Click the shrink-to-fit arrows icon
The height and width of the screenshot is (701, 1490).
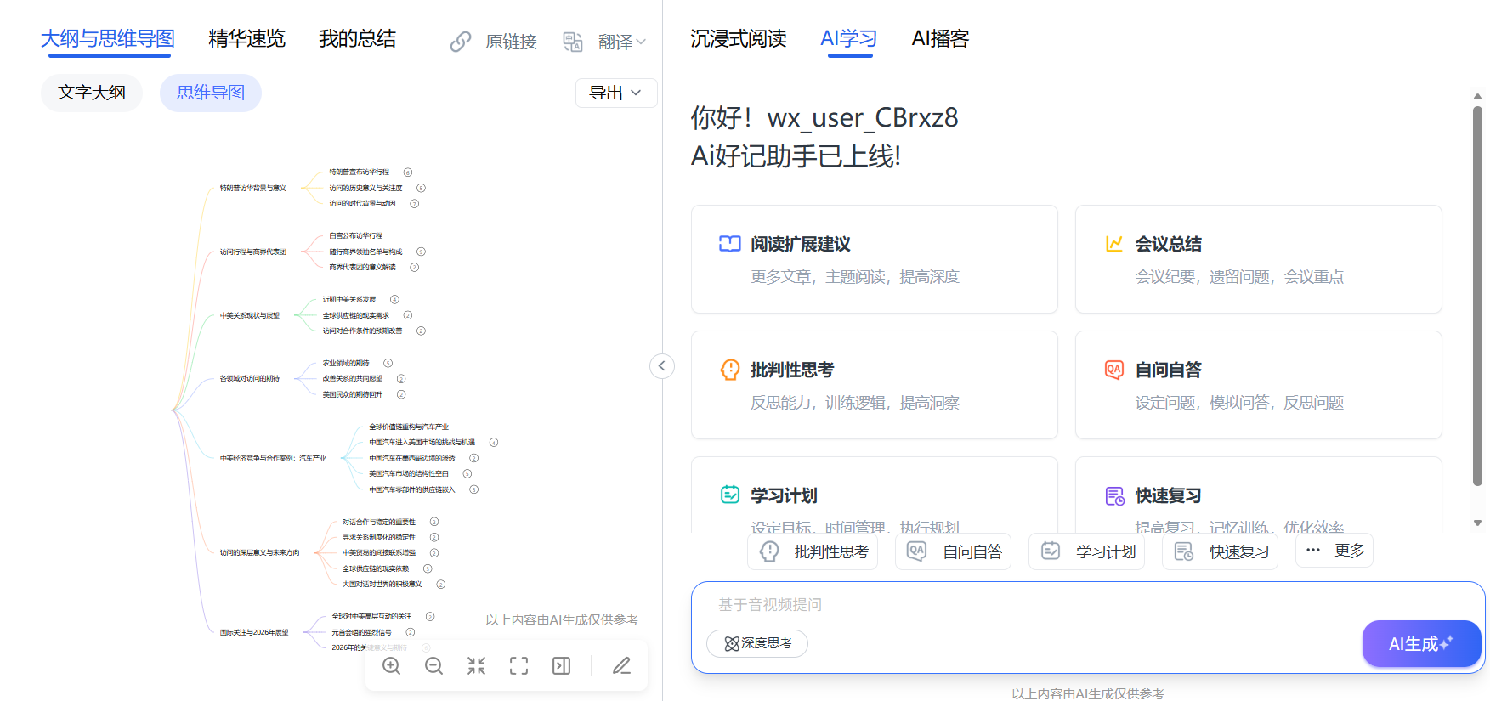pyautogui.click(x=476, y=666)
